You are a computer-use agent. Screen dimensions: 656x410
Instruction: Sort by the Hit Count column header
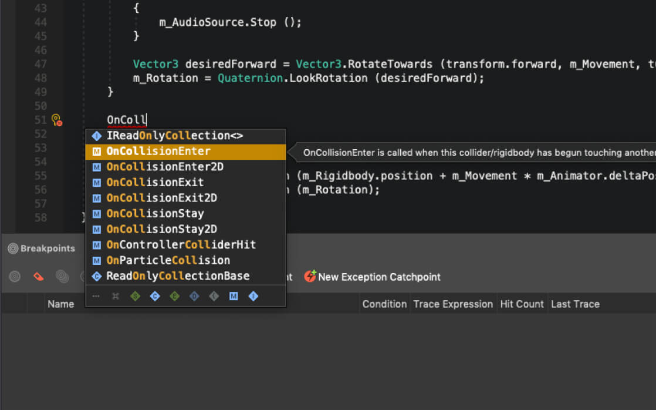tap(522, 304)
